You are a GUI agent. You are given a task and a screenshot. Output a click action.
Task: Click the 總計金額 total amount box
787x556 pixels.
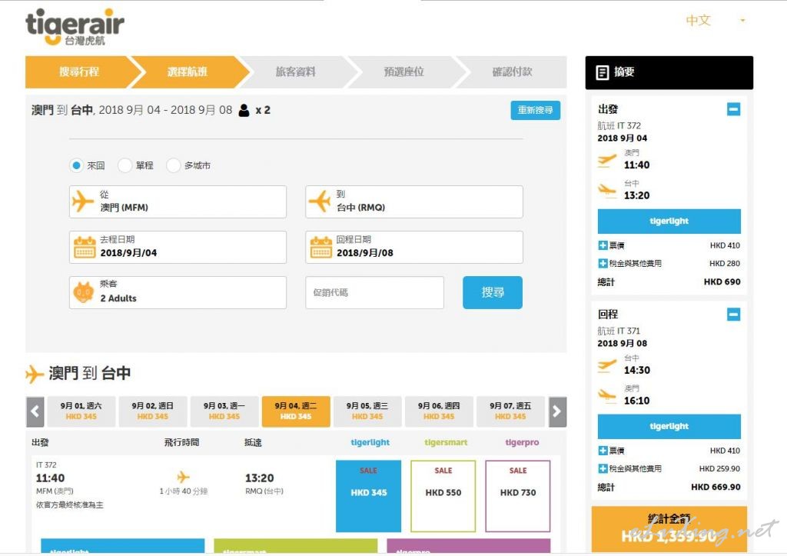(x=669, y=529)
